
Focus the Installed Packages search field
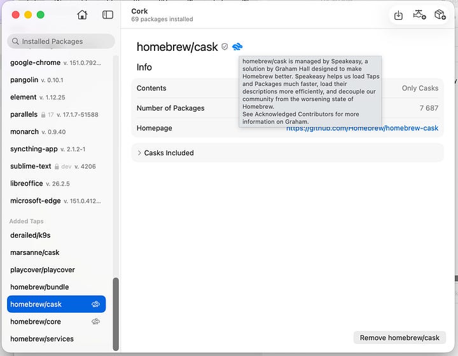coord(61,41)
